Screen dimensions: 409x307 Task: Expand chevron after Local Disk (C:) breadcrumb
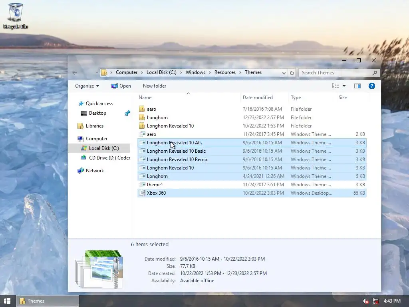click(x=181, y=73)
